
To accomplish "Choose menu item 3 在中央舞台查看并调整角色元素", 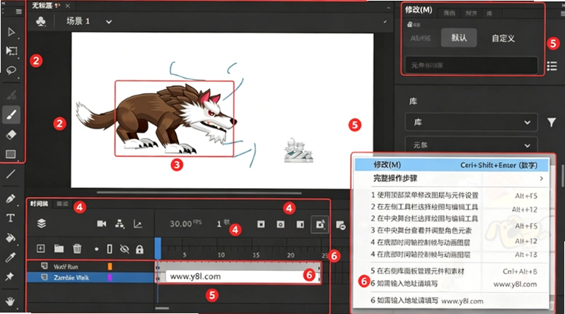I will [421, 231].
